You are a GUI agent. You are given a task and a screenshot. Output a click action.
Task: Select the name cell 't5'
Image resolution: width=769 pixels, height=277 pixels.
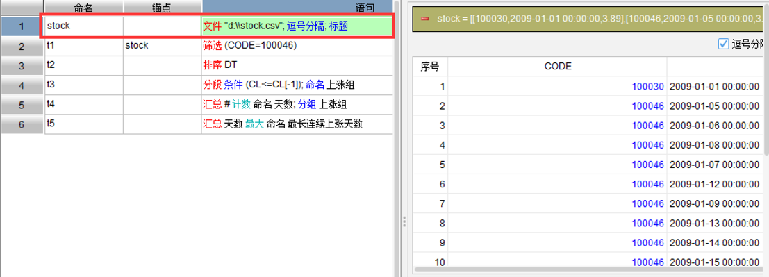point(83,124)
